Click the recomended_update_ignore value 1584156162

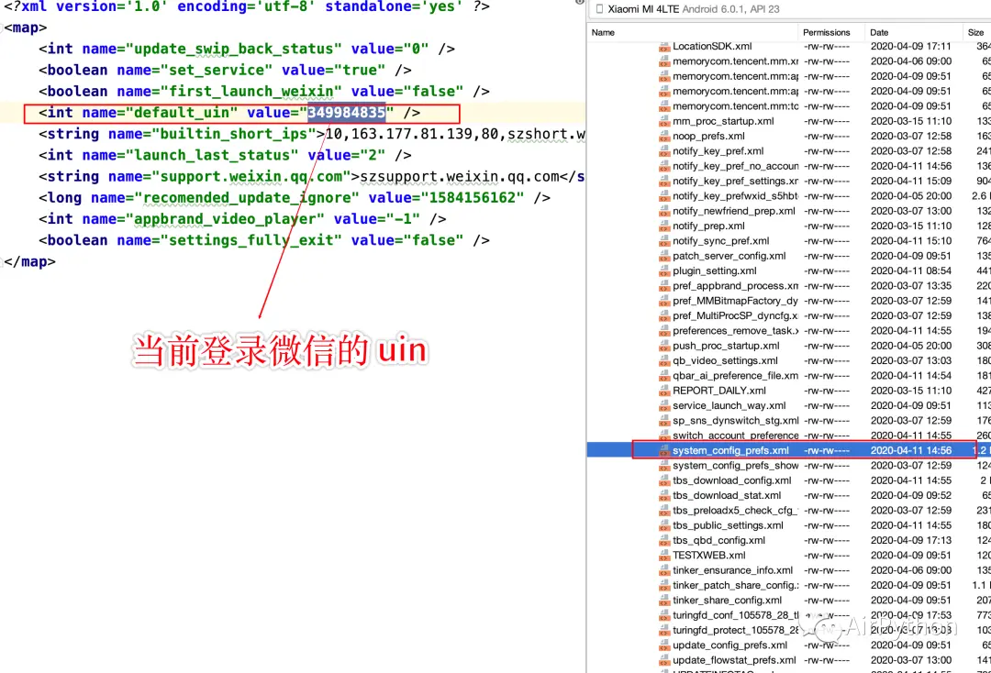[x=473, y=198]
